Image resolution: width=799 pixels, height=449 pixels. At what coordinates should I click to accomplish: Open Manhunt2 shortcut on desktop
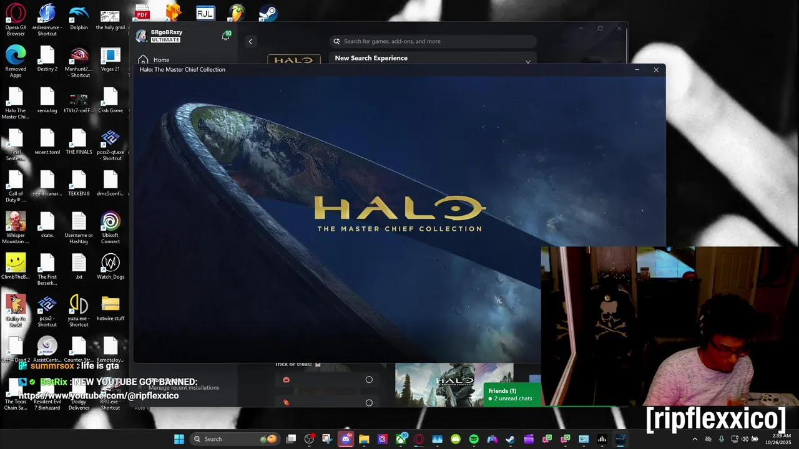pyautogui.click(x=79, y=61)
